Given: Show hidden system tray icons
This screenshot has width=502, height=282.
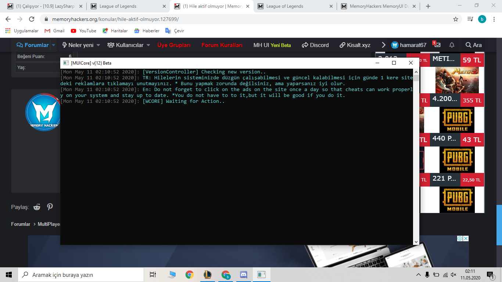Looking at the screenshot, I should [418, 275].
